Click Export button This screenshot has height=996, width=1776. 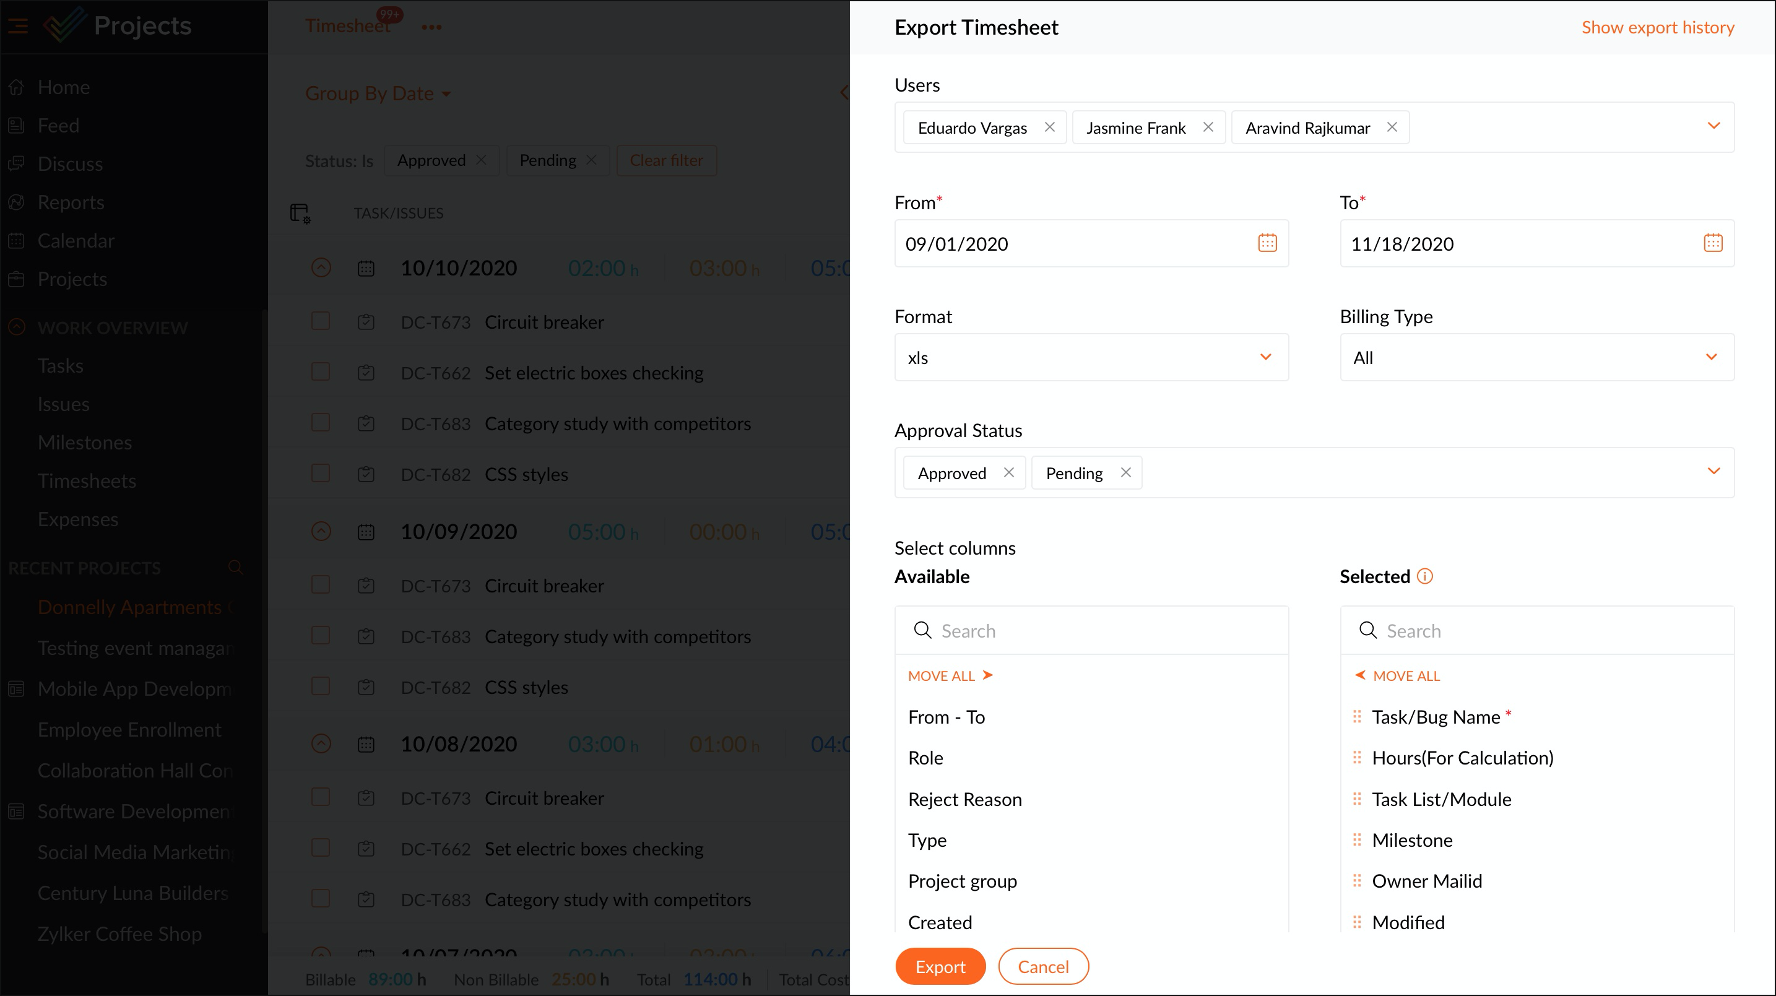pos(940,966)
